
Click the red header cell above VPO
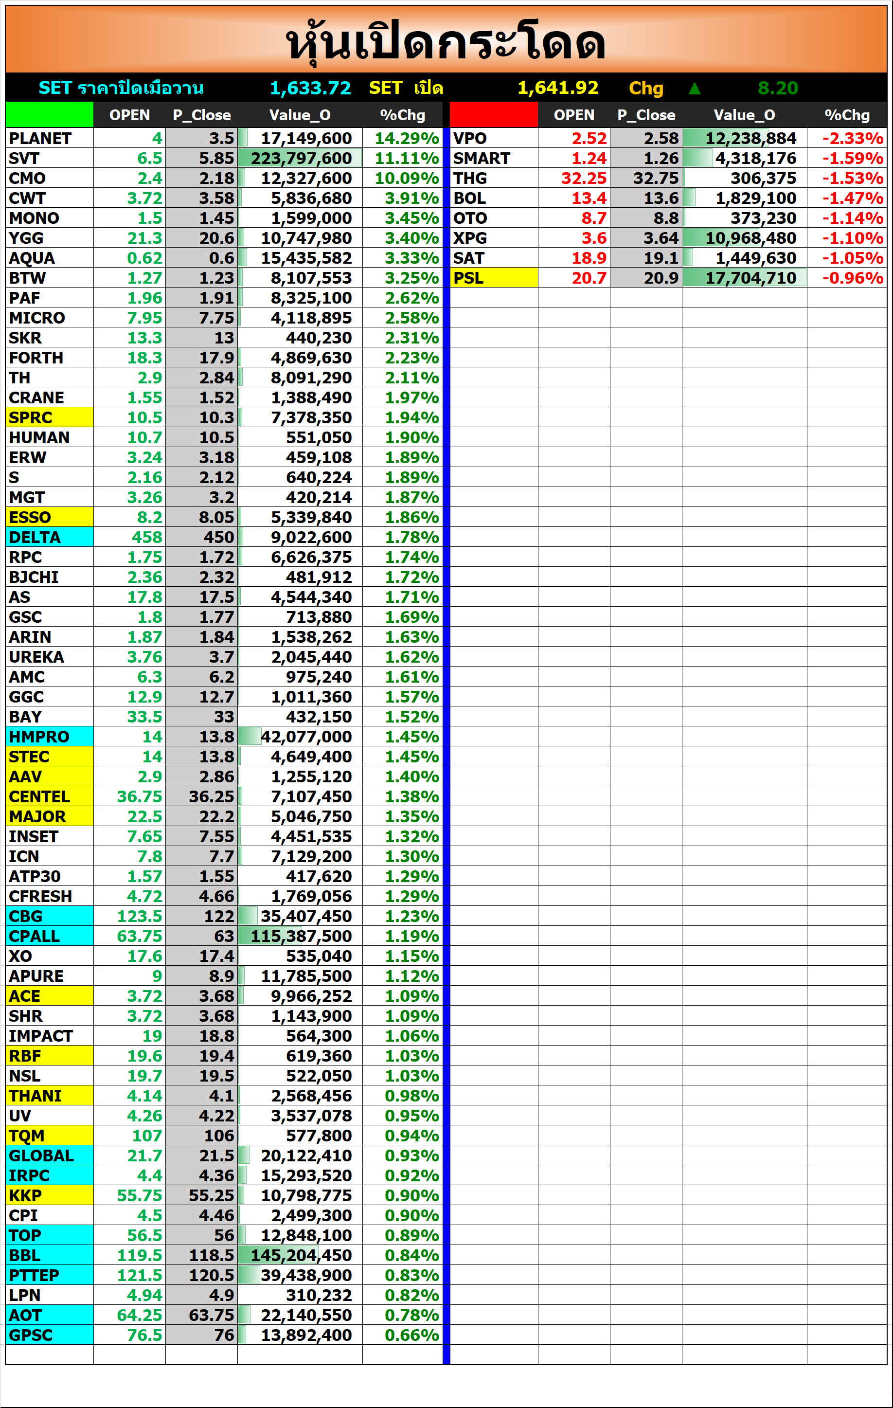click(494, 115)
